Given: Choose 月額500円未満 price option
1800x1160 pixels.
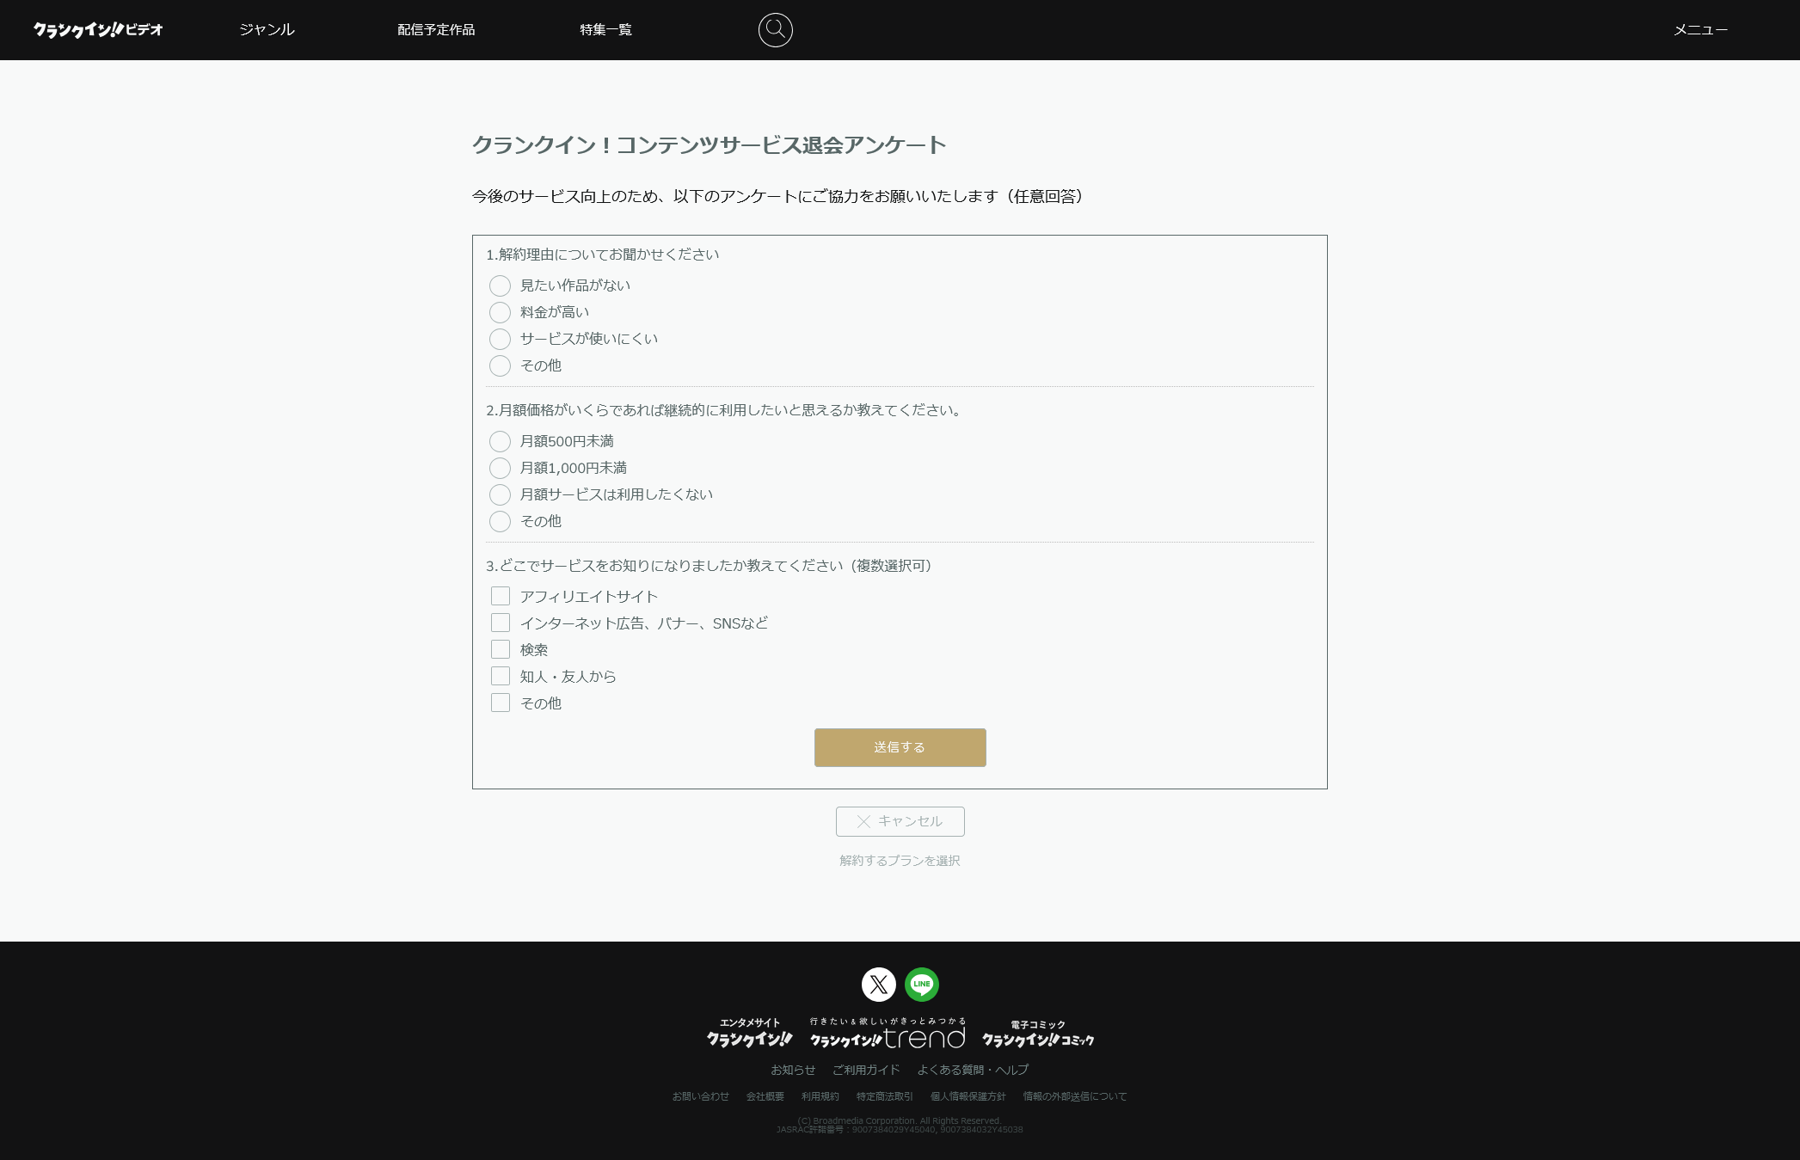Looking at the screenshot, I should click(x=500, y=441).
